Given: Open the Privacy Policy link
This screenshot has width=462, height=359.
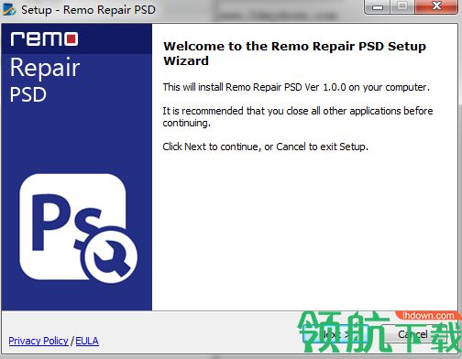Looking at the screenshot, I should pos(38,341).
